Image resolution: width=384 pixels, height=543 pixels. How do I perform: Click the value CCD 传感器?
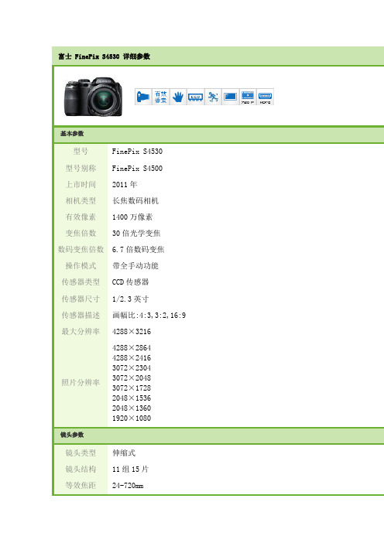tap(131, 282)
